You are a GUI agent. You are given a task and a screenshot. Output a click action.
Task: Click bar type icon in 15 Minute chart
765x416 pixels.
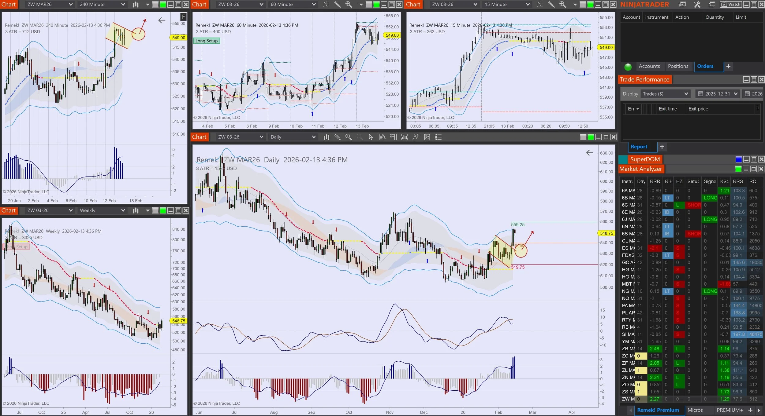click(540, 4)
